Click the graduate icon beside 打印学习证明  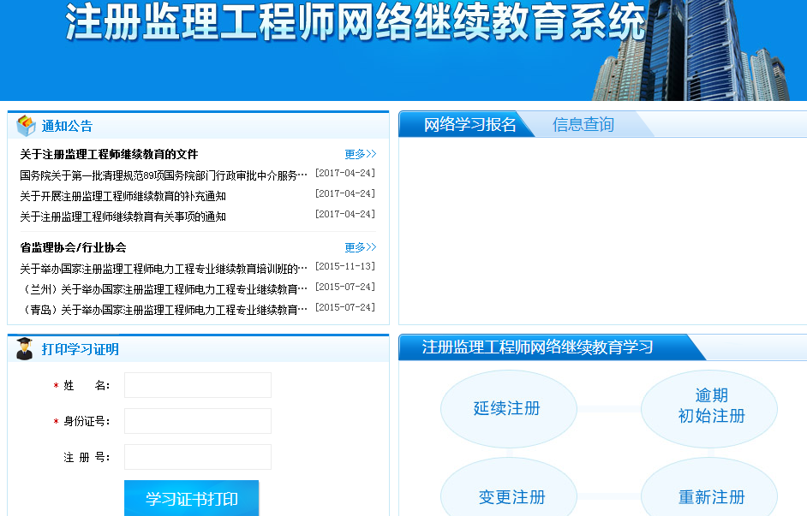pyautogui.click(x=25, y=348)
